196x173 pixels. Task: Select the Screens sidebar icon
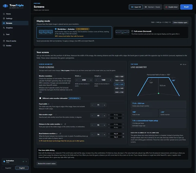4,23
